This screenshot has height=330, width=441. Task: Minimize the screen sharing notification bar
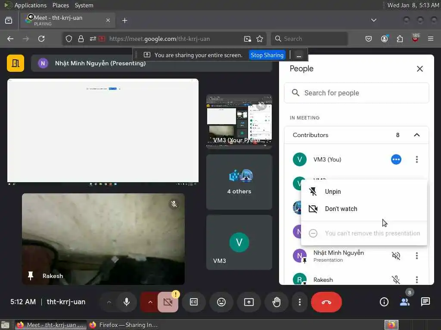coord(299,55)
